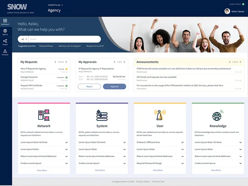Viewport: 248px width, 186px height.
Task: Click Change Password green Completed dot
Action: [x=67, y=77]
